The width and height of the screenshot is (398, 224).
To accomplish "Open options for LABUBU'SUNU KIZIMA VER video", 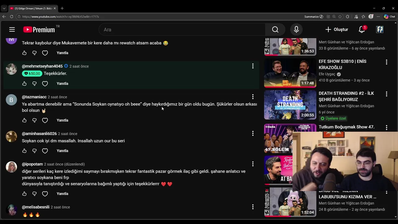I will (x=386, y=192).
